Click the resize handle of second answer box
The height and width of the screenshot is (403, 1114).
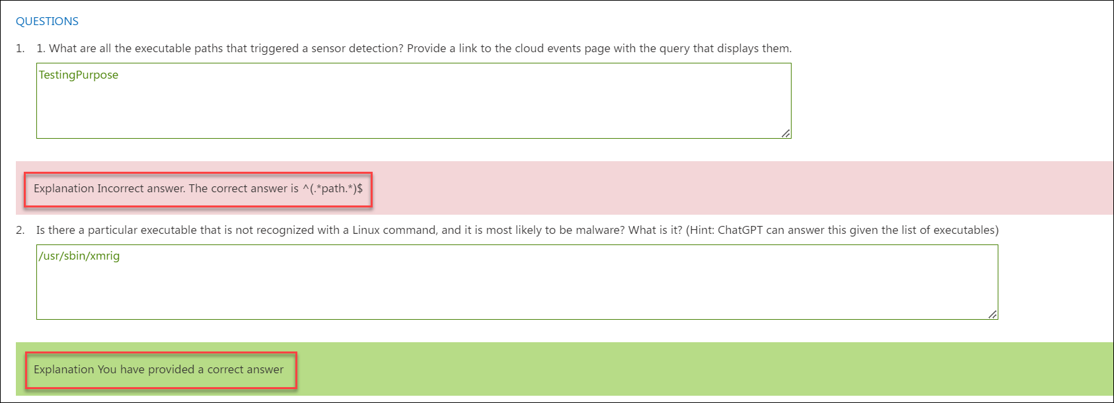point(992,314)
